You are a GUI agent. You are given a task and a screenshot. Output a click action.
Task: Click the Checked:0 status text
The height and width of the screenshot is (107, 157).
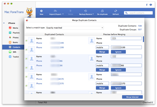[148, 102]
